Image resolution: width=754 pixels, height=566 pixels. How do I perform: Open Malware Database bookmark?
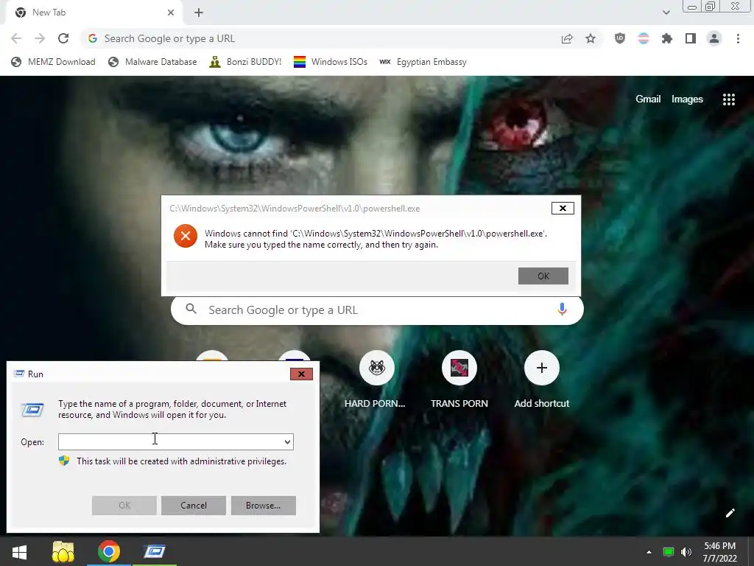pos(152,62)
